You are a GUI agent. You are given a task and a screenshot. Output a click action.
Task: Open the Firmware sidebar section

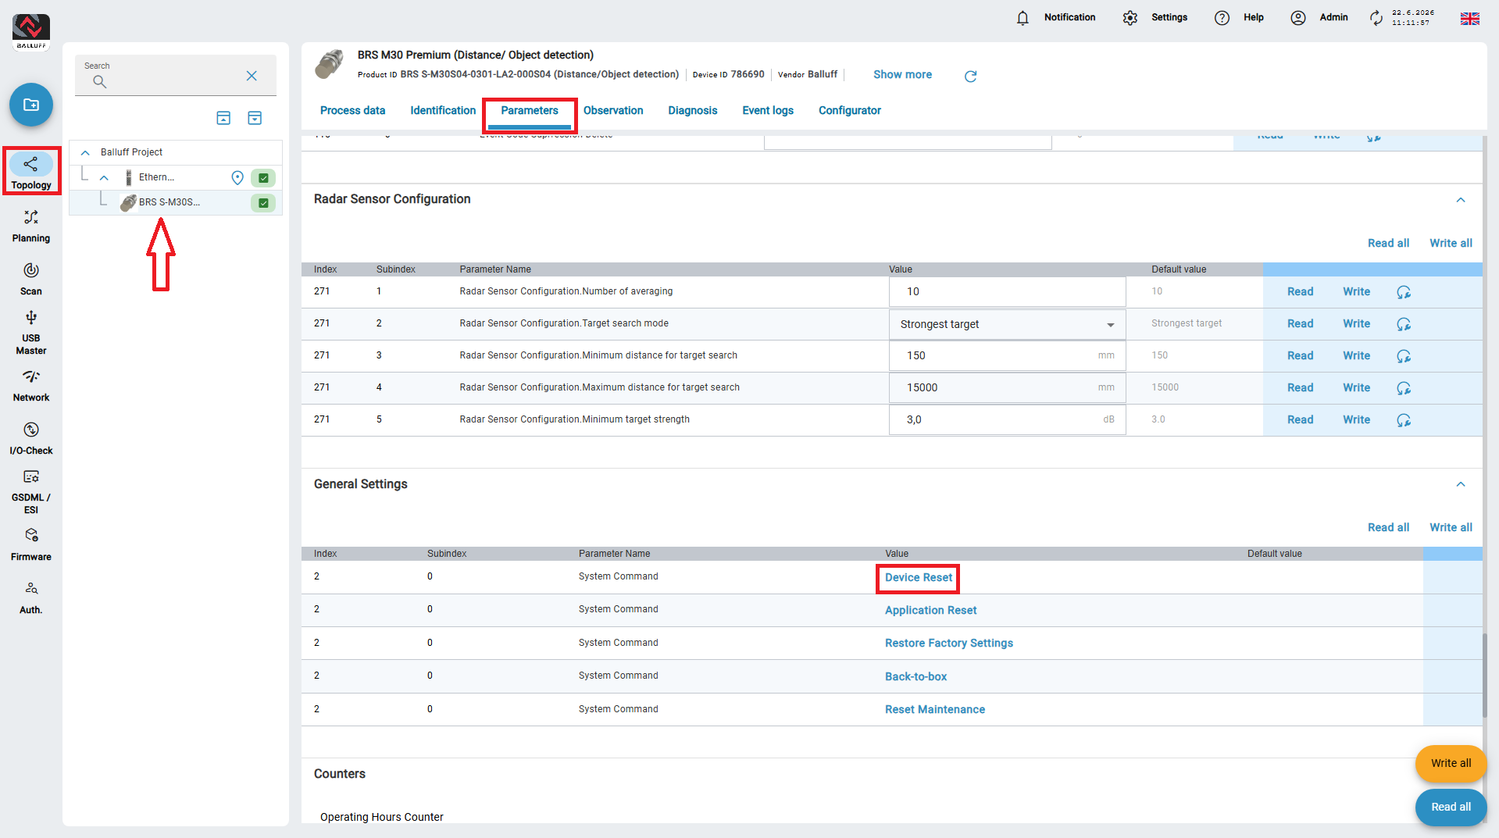pos(31,544)
